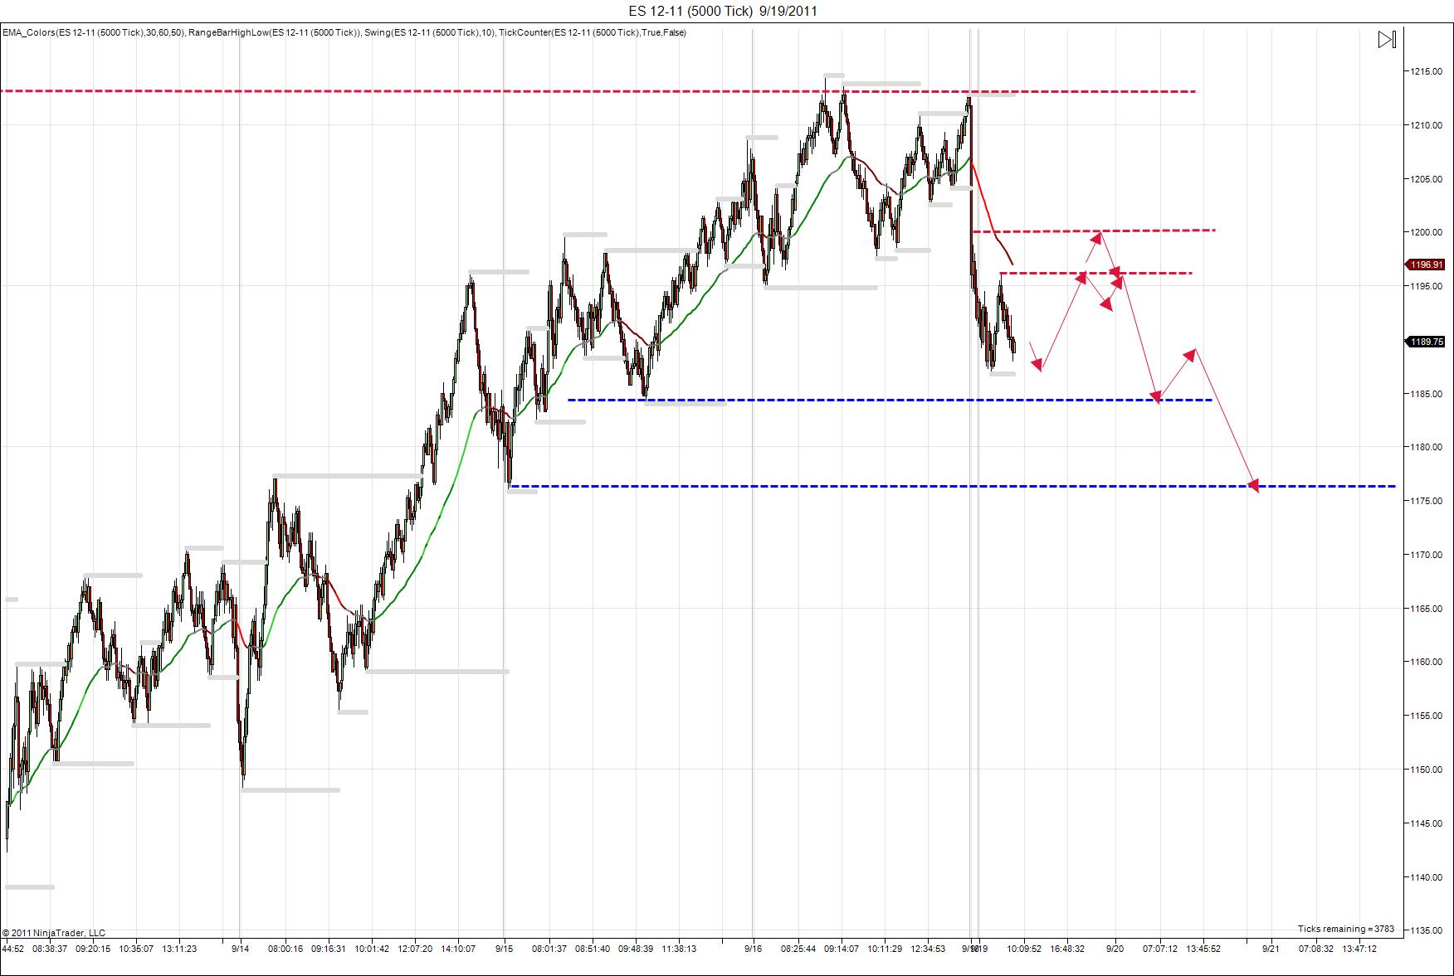
Task: Click the scroll-to-latest-bar arrow icon
Action: coord(1387,40)
